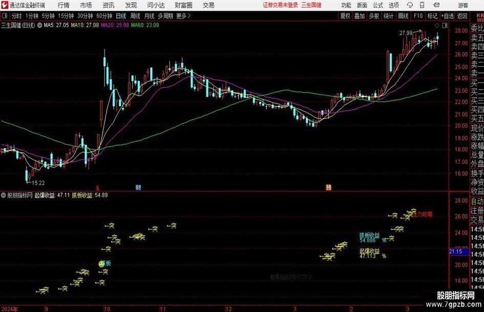Switch to 1分钟 period
484x312 pixels.
[32, 16]
